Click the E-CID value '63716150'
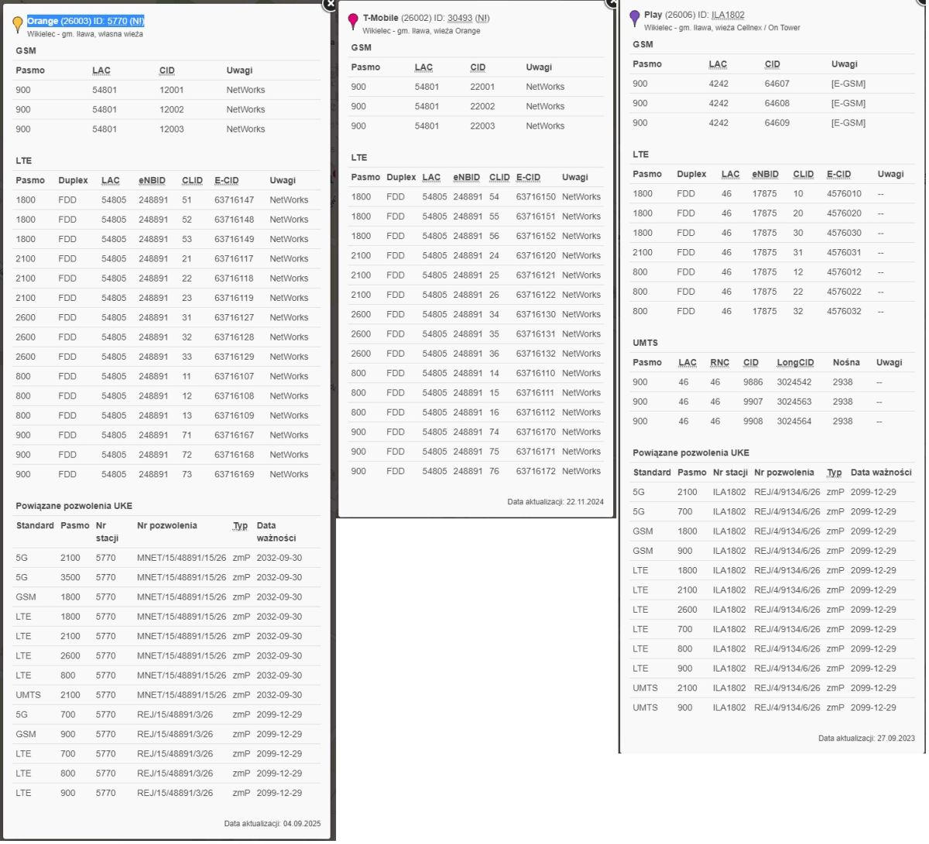 [x=536, y=197]
